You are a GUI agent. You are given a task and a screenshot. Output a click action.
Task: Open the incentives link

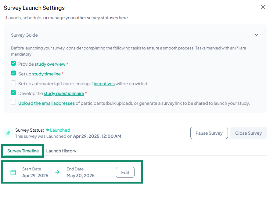tap(104, 84)
